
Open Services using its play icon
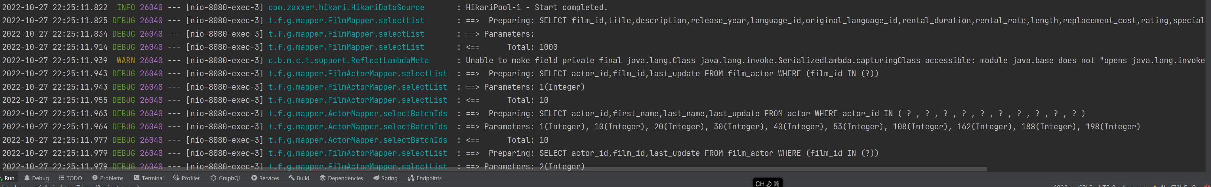coord(254,178)
